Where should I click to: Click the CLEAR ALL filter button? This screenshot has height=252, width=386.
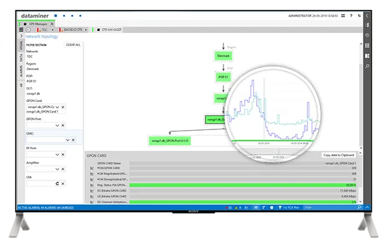73,44
